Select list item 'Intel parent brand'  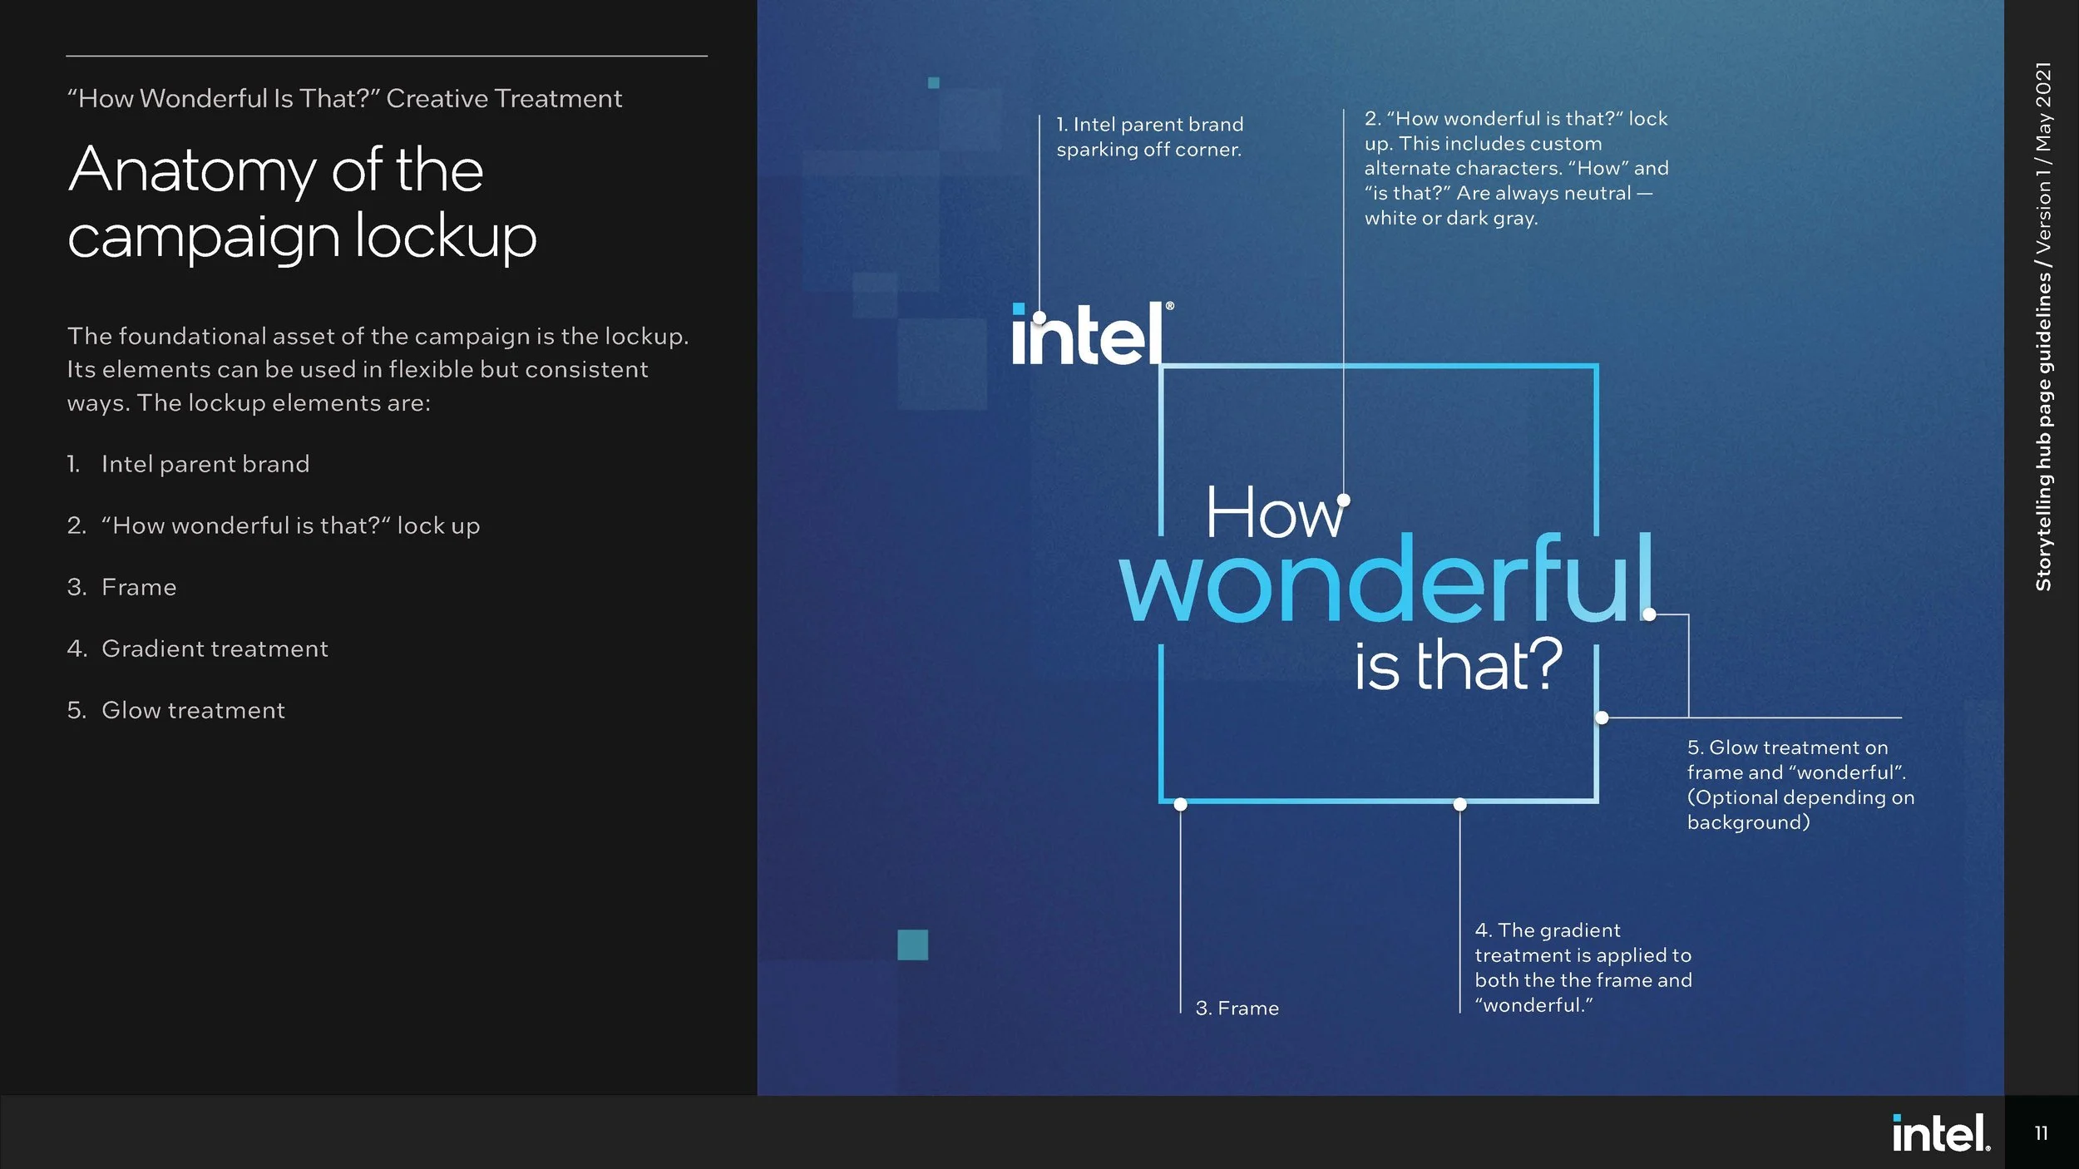pyautogui.click(x=205, y=464)
